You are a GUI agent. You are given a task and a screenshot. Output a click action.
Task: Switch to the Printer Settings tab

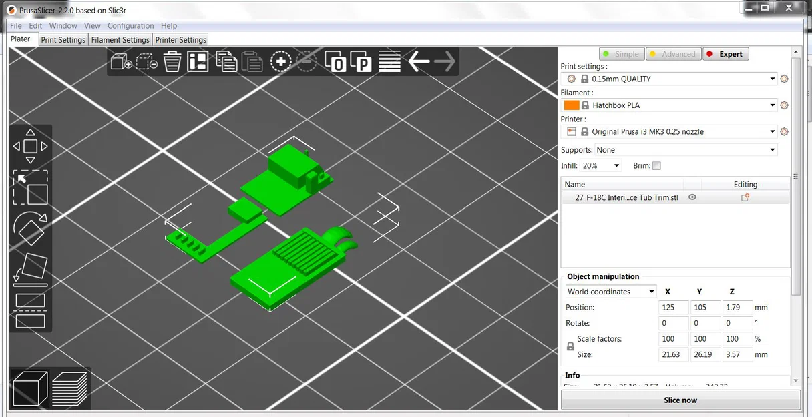tap(180, 39)
